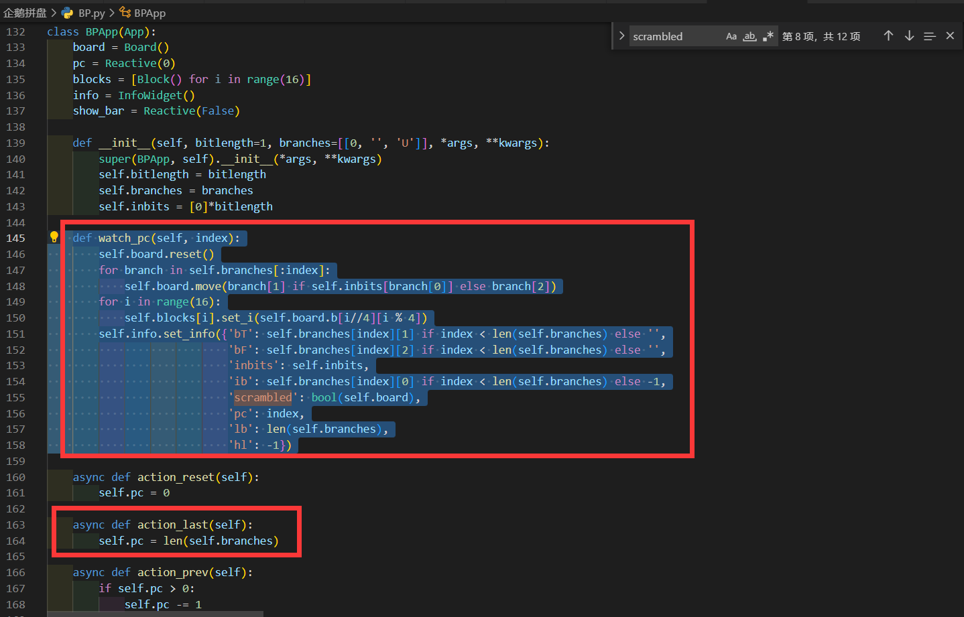Click 'bool(self.board)' expression
Viewport: 964px width, 617px height.
363,397
